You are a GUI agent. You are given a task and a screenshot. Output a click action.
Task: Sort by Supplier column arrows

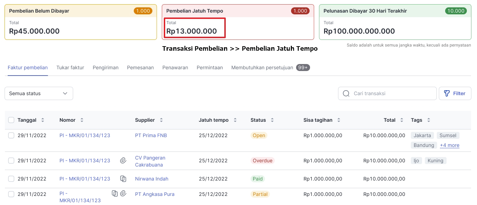[x=161, y=120]
